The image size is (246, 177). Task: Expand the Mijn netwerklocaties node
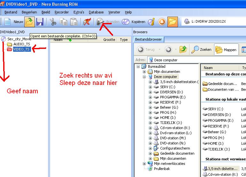click(144, 164)
